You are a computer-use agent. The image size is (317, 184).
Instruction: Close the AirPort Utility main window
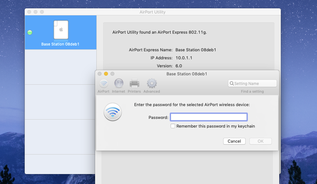tap(29, 12)
